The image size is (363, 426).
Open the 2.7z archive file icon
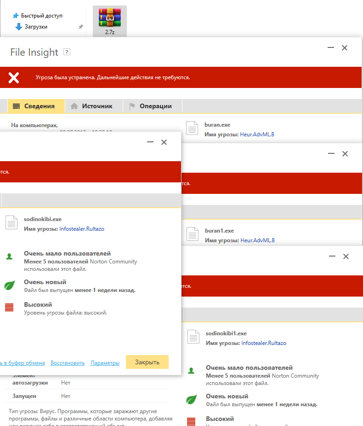(x=110, y=21)
